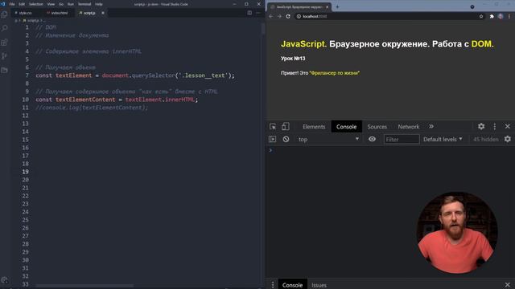The image size is (515, 289).
Task: Close the DevTools panel
Action: (508, 127)
